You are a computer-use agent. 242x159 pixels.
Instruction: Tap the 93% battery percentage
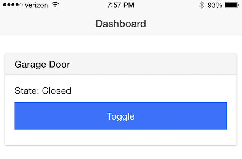pyautogui.click(x=215, y=5)
